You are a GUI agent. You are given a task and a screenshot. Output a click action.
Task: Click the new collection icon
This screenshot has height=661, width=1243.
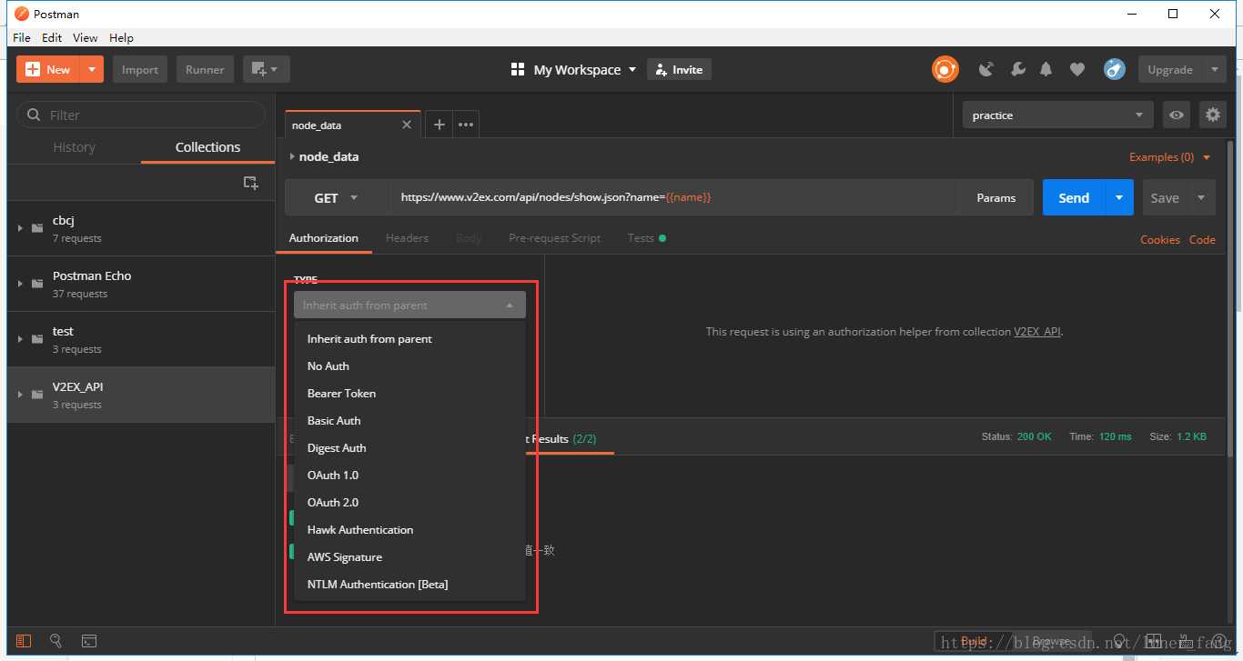click(250, 183)
